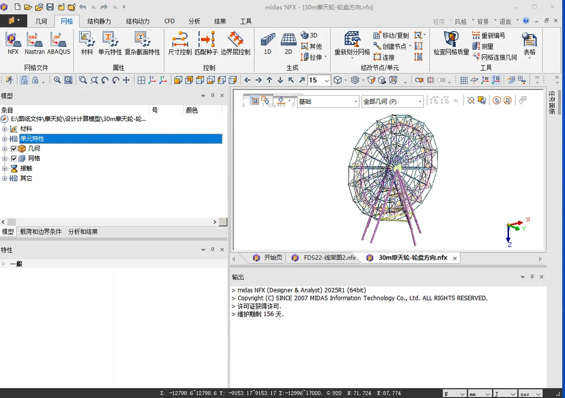The height and width of the screenshot is (398, 565).
Task: Open the mm length unit dropdown
Action: [x=479, y=394]
